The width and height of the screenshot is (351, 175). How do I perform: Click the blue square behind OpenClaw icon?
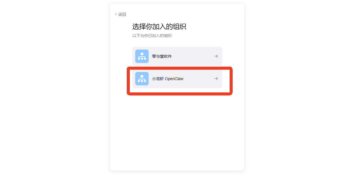coord(142,79)
